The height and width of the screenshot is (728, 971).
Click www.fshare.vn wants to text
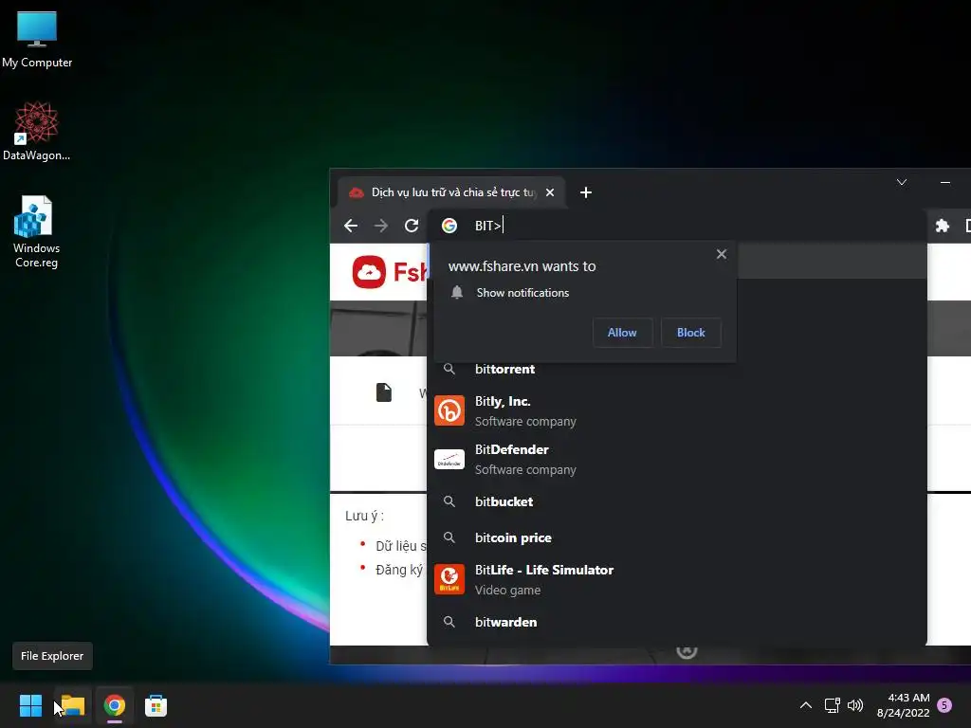coord(522,266)
